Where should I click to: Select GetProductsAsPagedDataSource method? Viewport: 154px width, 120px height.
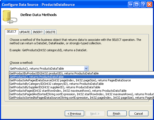82,80
